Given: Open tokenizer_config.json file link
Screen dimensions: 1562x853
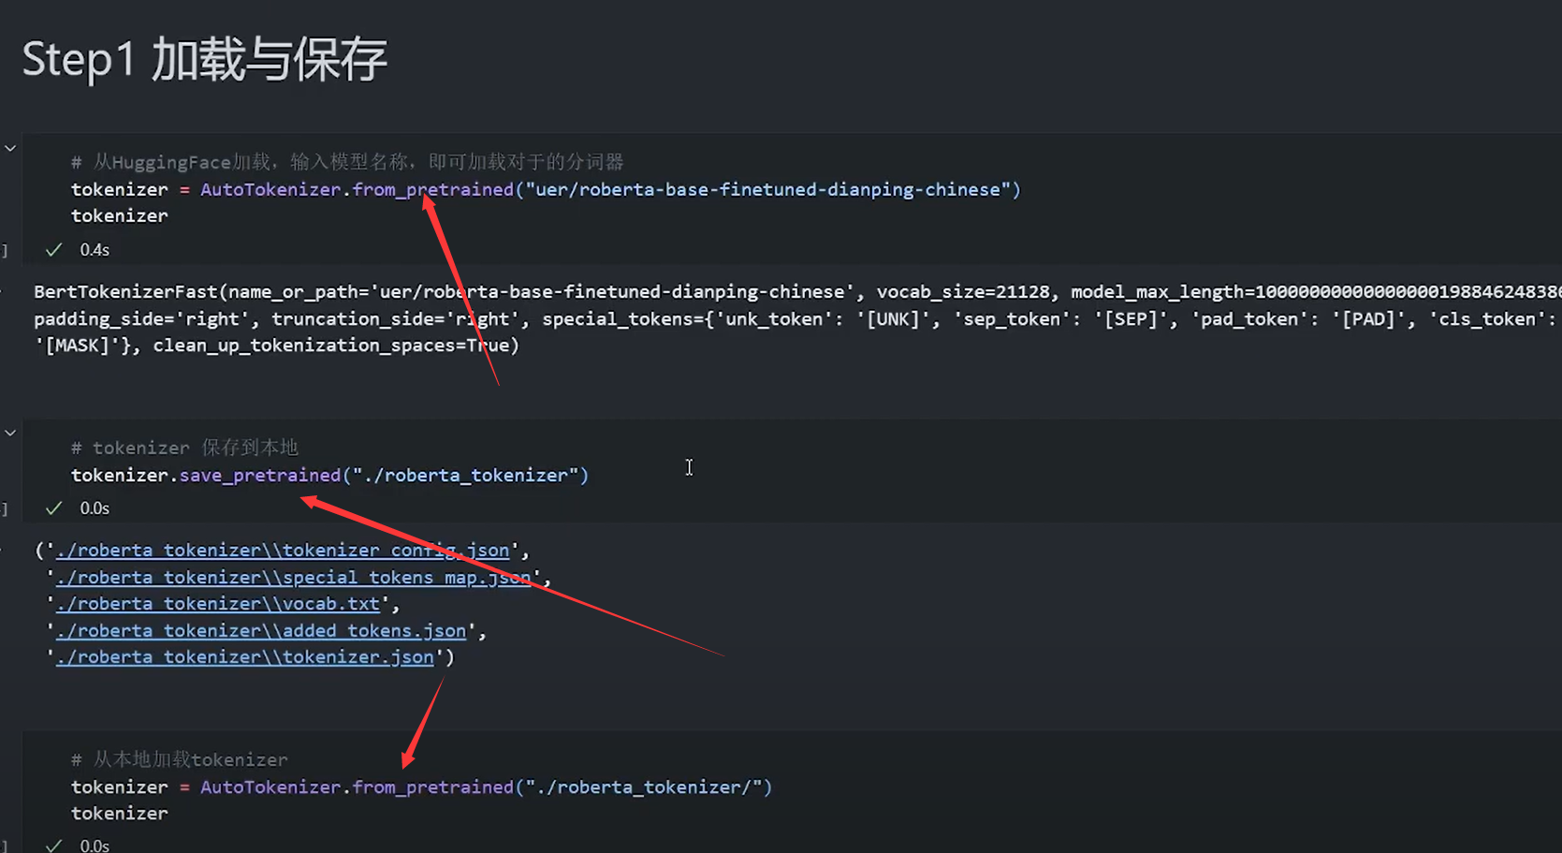Looking at the screenshot, I should 283,551.
